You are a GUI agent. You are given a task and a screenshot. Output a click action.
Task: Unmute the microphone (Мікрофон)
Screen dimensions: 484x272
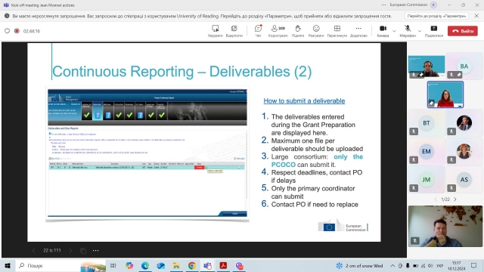coord(408,29)
